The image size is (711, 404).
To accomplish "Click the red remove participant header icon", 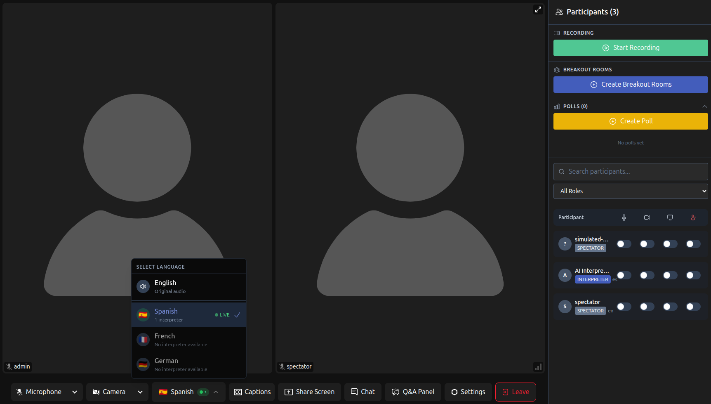I will (693, 217).
